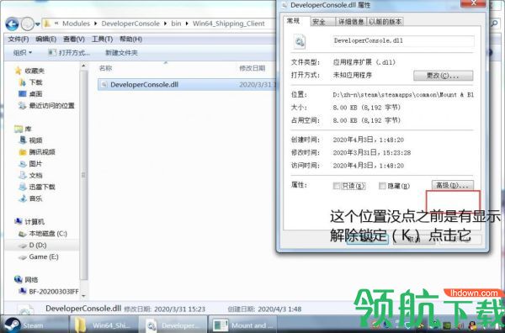Open the 工具(T) menu

102,40
